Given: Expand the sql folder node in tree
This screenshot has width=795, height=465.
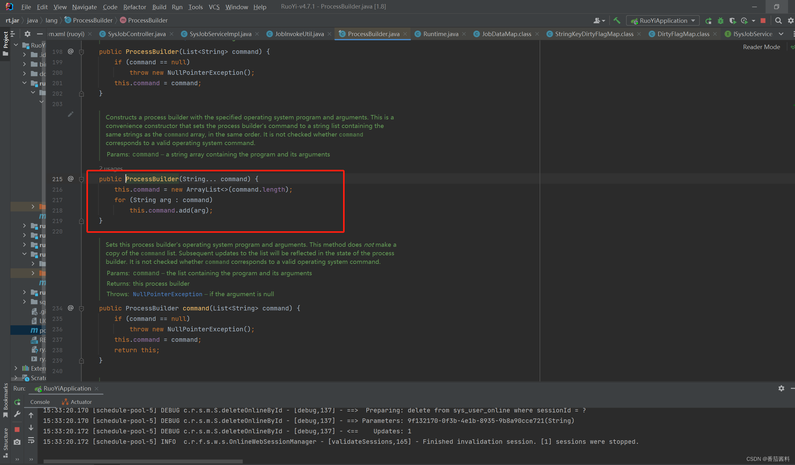Looking at the screenshot, I should click(24, 302).
